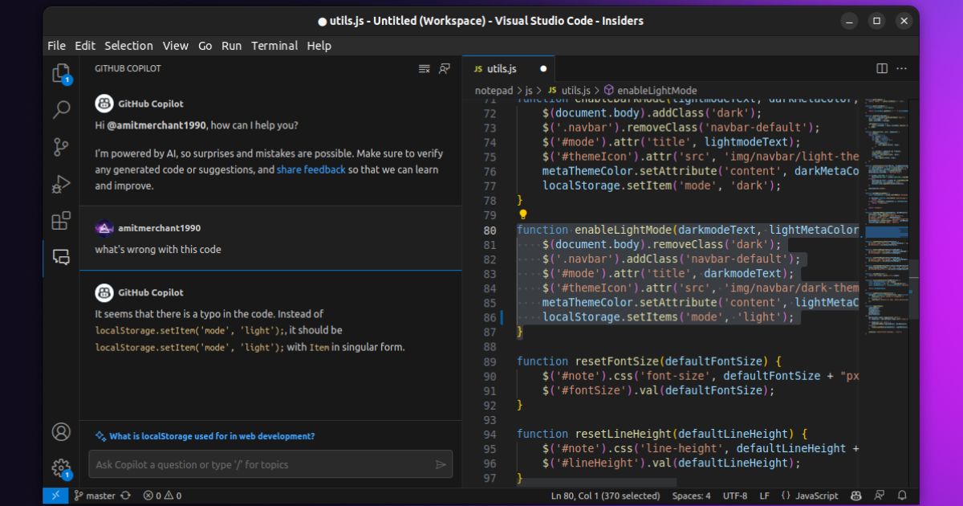
Task: Open the Explorer view in activity bar
Action: point(61,74)
